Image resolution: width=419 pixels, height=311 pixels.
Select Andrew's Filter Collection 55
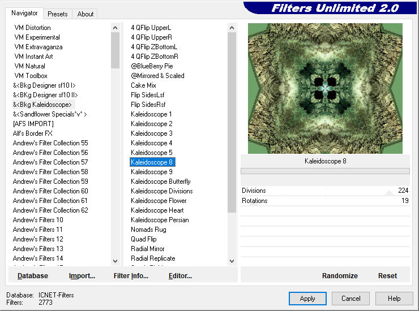coord(50,143)
